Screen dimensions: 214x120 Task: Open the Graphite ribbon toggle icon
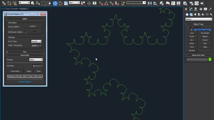[168, 3]
